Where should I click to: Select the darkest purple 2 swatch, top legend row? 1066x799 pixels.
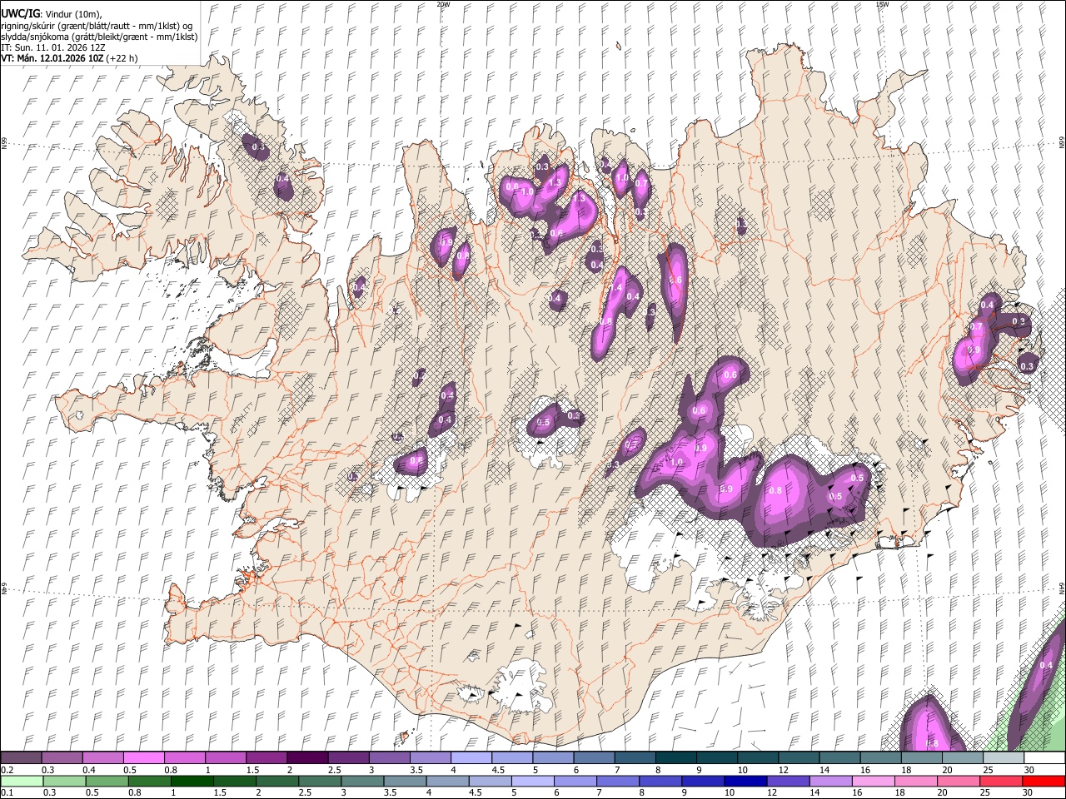click(x=307, y=758)
